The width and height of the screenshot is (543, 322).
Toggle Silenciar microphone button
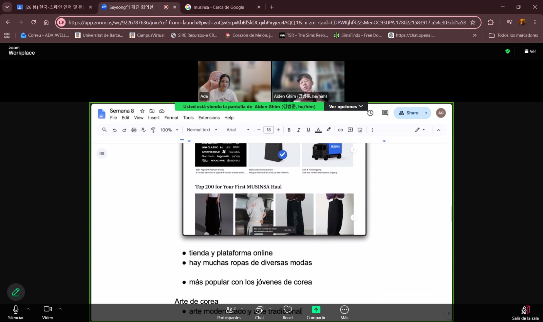pyautogui.click(x=16, y=312)
